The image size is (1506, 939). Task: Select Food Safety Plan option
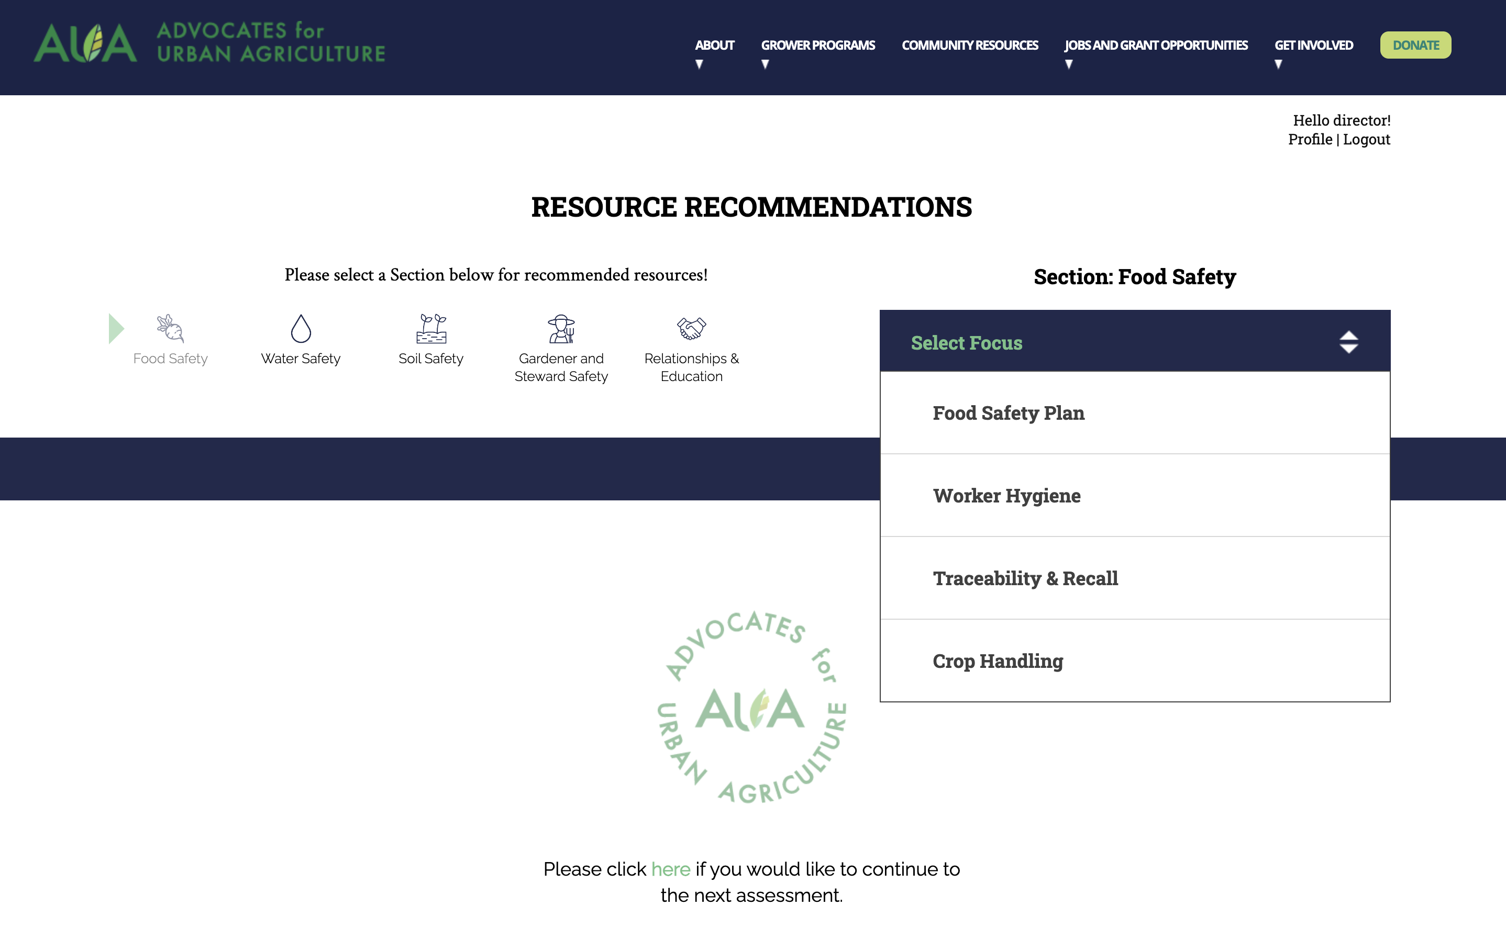pos(1009,413)
